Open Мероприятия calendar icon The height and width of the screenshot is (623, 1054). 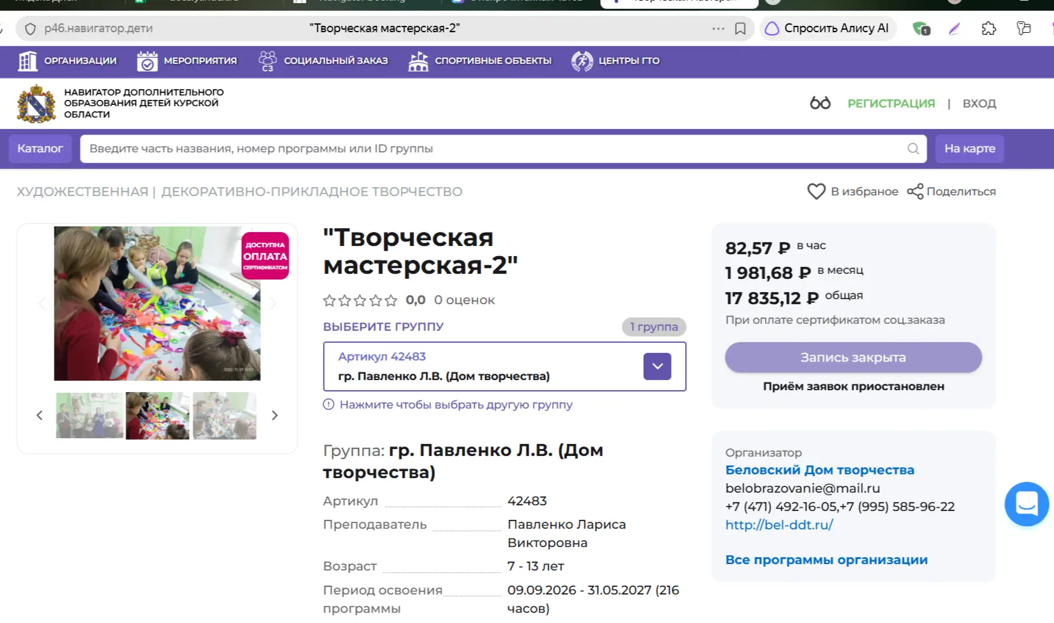[147, 61]
